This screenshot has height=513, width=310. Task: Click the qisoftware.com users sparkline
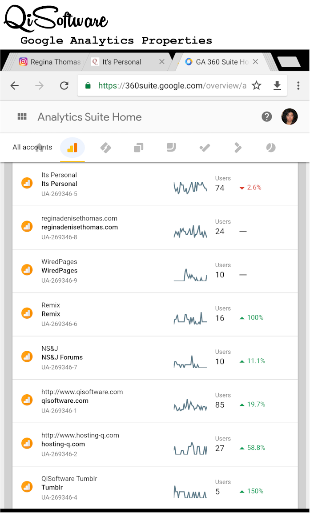(x=190, y=405)
